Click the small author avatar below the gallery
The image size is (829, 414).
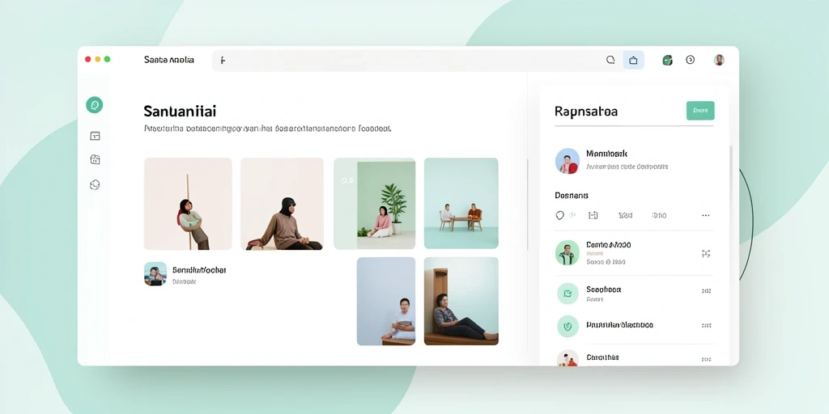click(x=155, y=273)
